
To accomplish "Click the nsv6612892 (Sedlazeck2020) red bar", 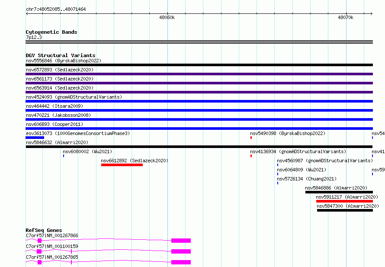I will click(122, 165).
